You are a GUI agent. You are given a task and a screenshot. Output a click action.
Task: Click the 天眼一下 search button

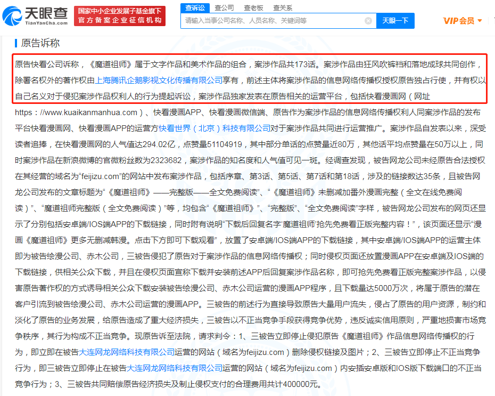click(x=395, y=21)
